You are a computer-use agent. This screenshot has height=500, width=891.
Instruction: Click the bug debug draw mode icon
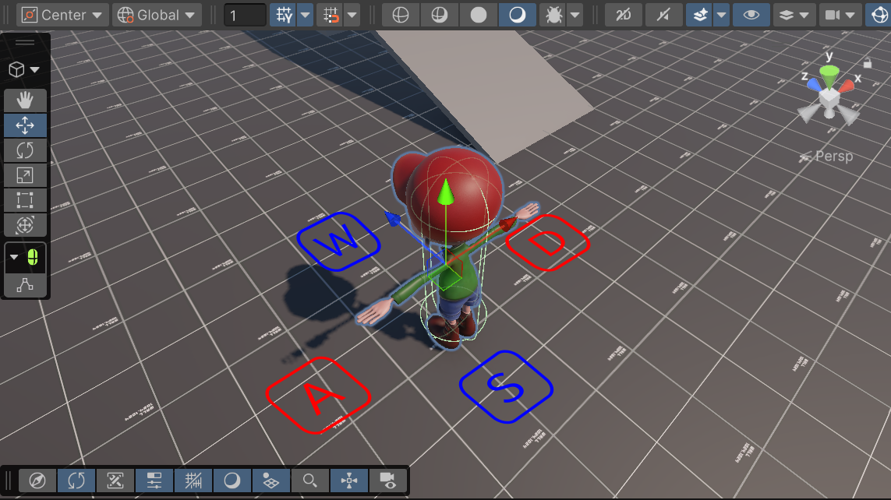pyautogui.click(x=553, y=16)
